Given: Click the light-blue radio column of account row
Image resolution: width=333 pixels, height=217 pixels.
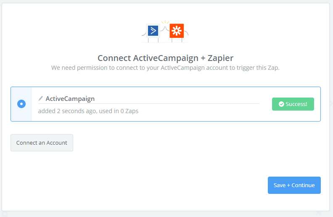Looking at the screenshot, I should tap(21, 104).
